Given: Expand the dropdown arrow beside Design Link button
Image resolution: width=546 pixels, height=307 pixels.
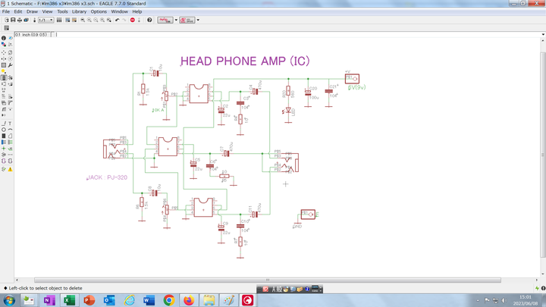Looking at the screenshot, I should (176, 20).
